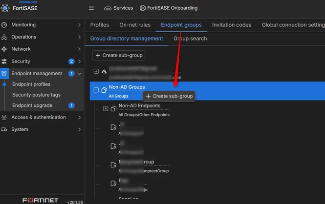Click the Non-AD Endpoints folder icon

point(113,109)
